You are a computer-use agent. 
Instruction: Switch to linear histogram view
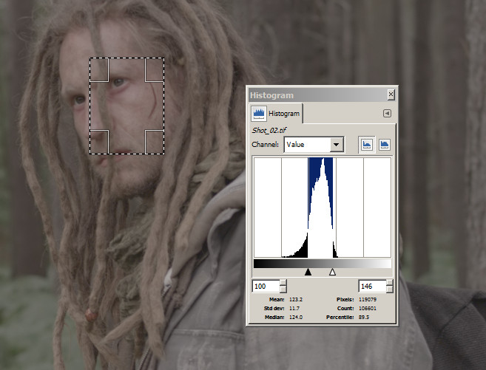point(366,145)
